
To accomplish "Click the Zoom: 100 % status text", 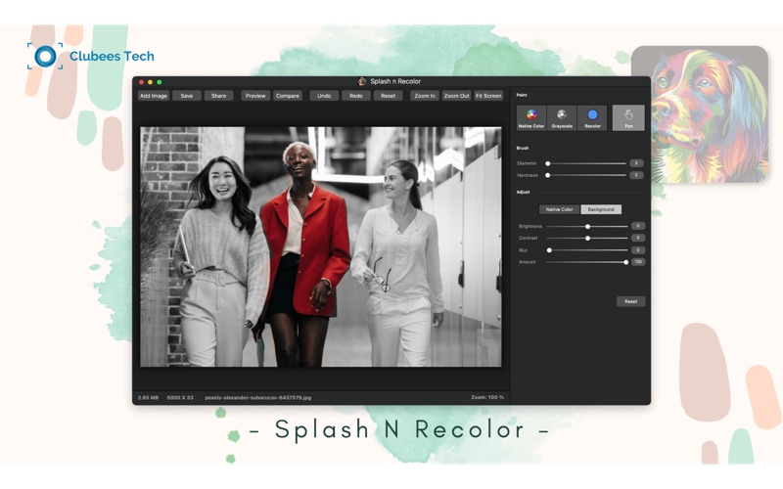I will 487,398.
